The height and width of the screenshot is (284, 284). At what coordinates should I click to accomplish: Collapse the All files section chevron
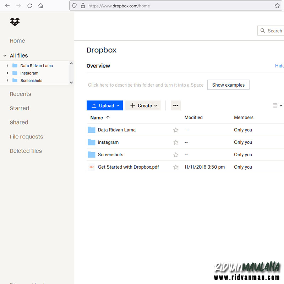coord(5,56)
